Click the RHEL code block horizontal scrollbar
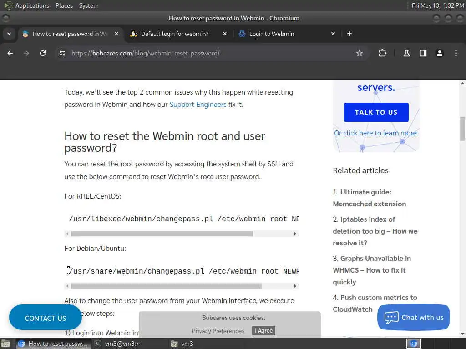466x349 pixels. [x=162, y=234]
